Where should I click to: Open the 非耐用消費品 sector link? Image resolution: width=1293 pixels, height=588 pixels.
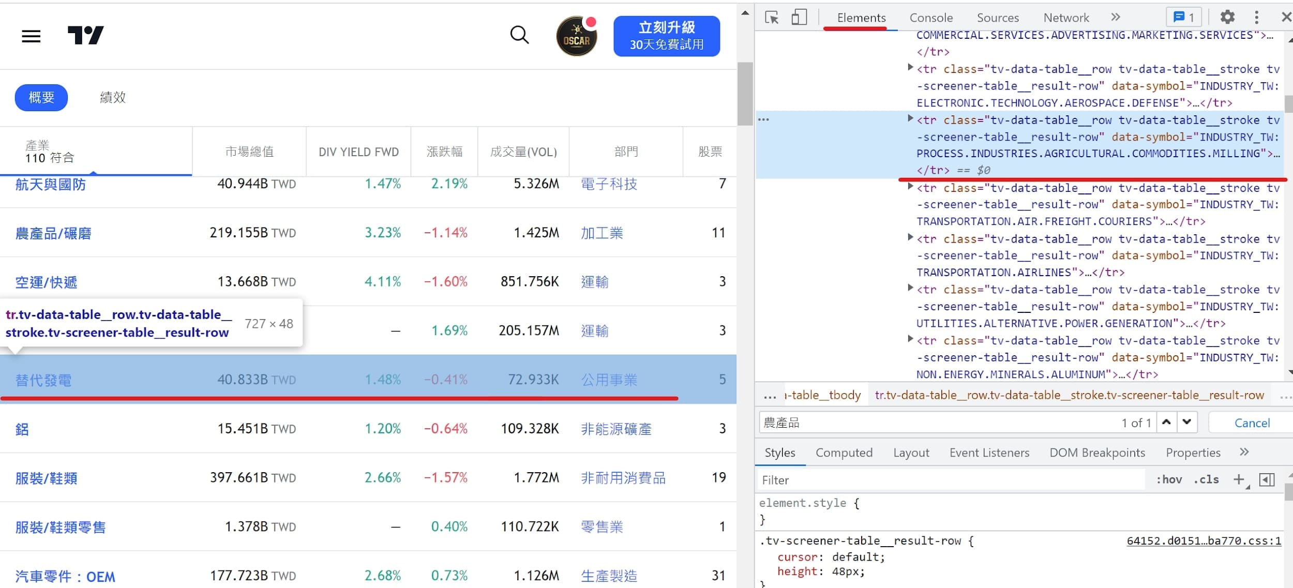point(623,478)
